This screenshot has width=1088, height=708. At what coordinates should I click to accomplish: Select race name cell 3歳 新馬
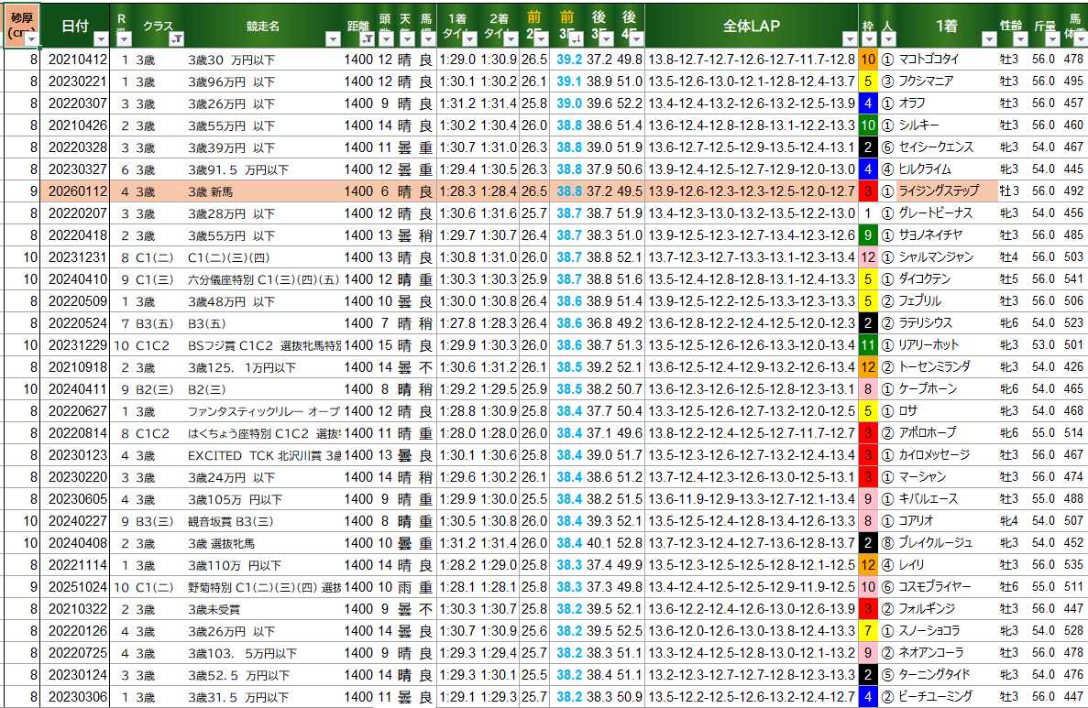click(x=263, y=191)
